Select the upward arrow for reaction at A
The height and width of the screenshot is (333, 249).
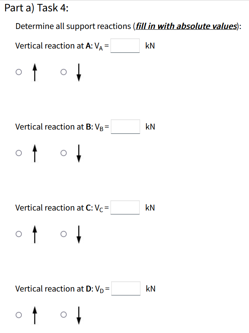34,72
